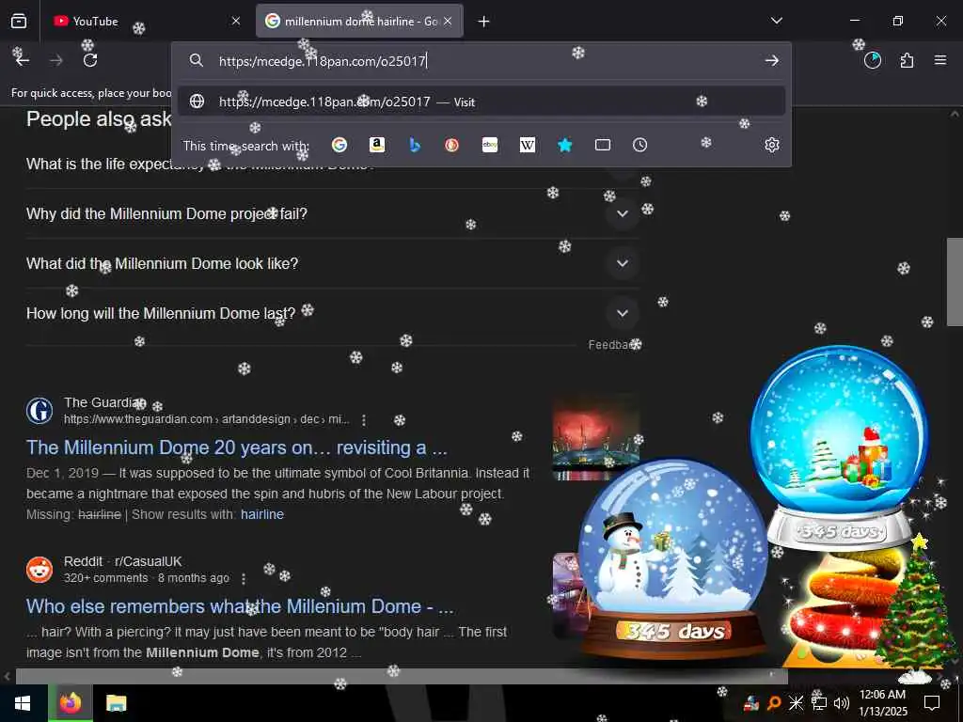Open the Firefox View icon
Image resolution: width=963 pixels, height=722 pixels.
coord(19,21)
